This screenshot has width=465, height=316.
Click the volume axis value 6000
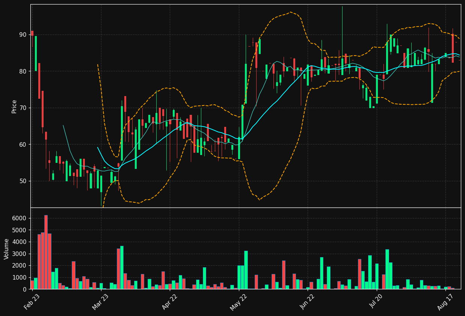[x=20, y=218]
